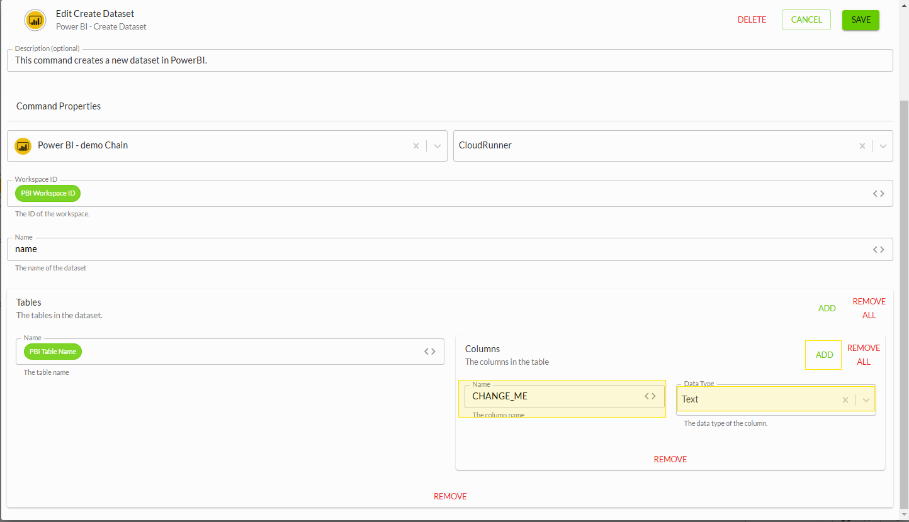Click the Power BI icon beside demo Chain
The width and height of the screenshot is (909, 522).
point(23,146)
